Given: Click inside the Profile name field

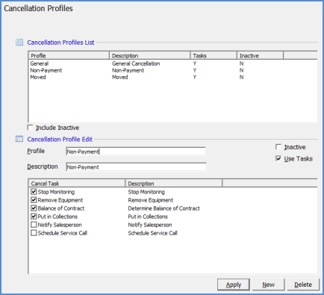Looking at the screenshot, I should [136, 152].
